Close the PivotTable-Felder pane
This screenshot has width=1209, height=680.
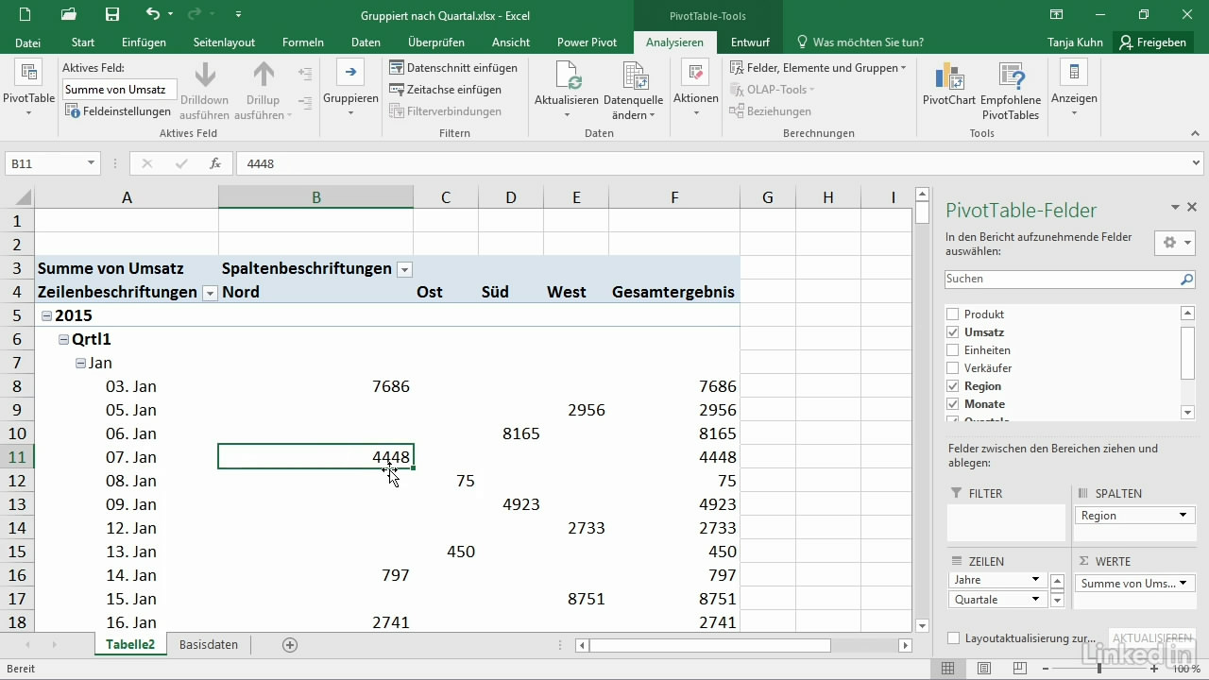(1192, 208)
